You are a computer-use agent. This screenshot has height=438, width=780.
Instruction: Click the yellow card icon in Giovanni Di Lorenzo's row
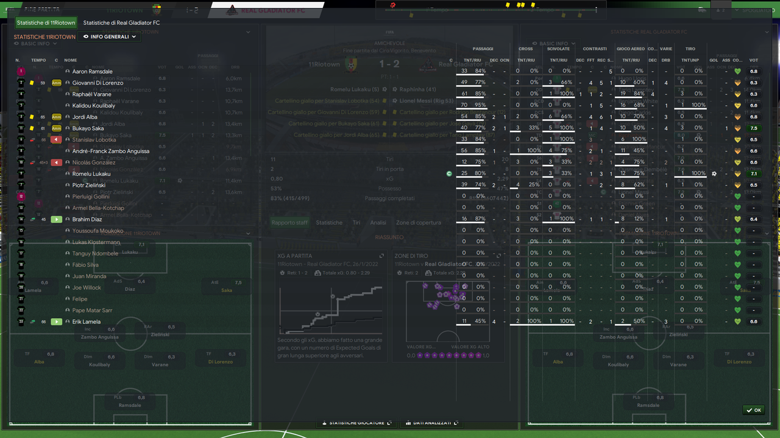[32, 83]
